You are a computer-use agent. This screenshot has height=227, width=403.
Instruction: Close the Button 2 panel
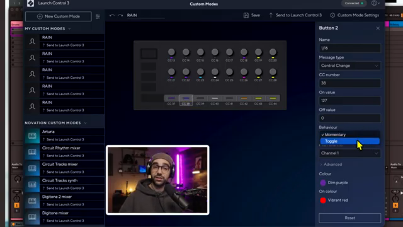point(378,28)
